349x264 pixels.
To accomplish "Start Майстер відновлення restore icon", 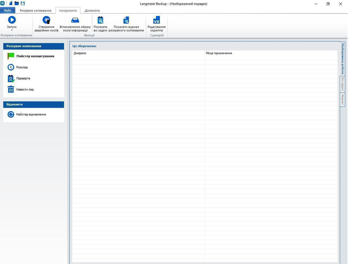I will [x=11, y=114].
